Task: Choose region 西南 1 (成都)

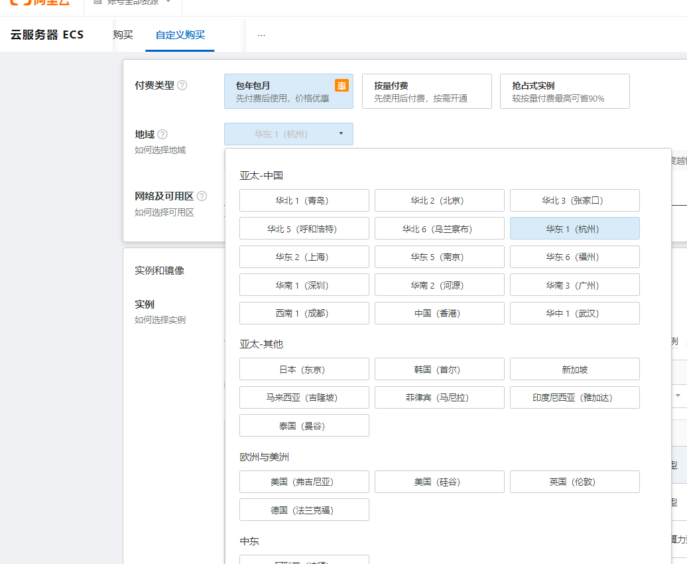Action: pos(304,313)
